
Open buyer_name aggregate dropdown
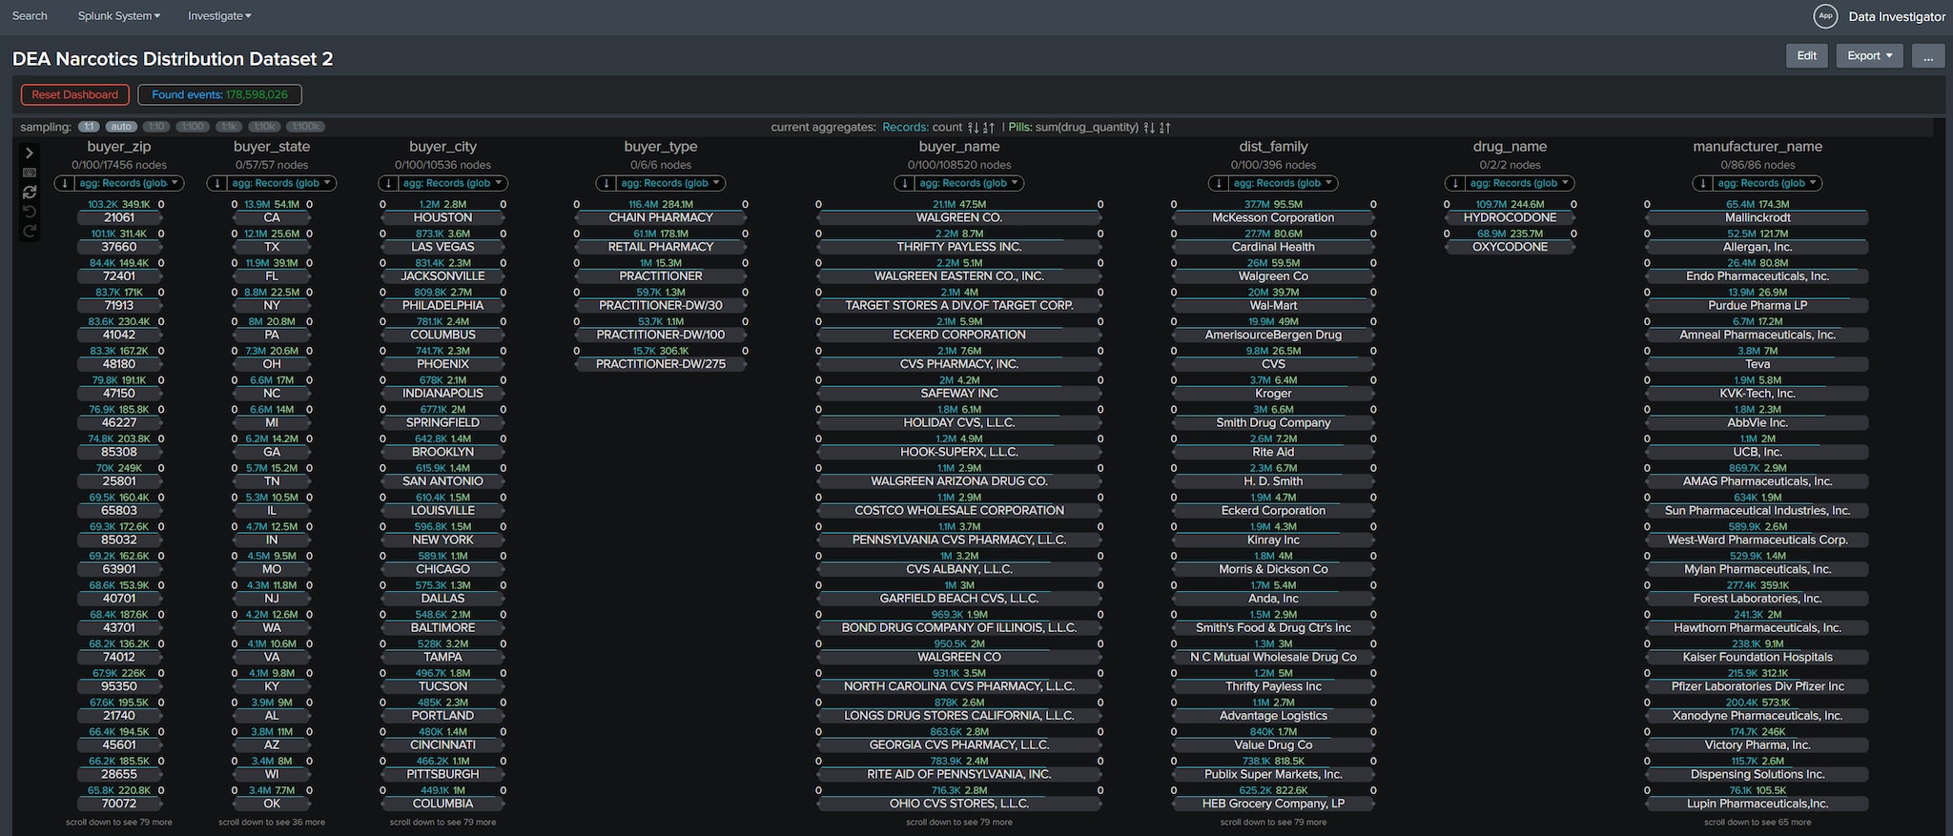click(x=969, y=183)
